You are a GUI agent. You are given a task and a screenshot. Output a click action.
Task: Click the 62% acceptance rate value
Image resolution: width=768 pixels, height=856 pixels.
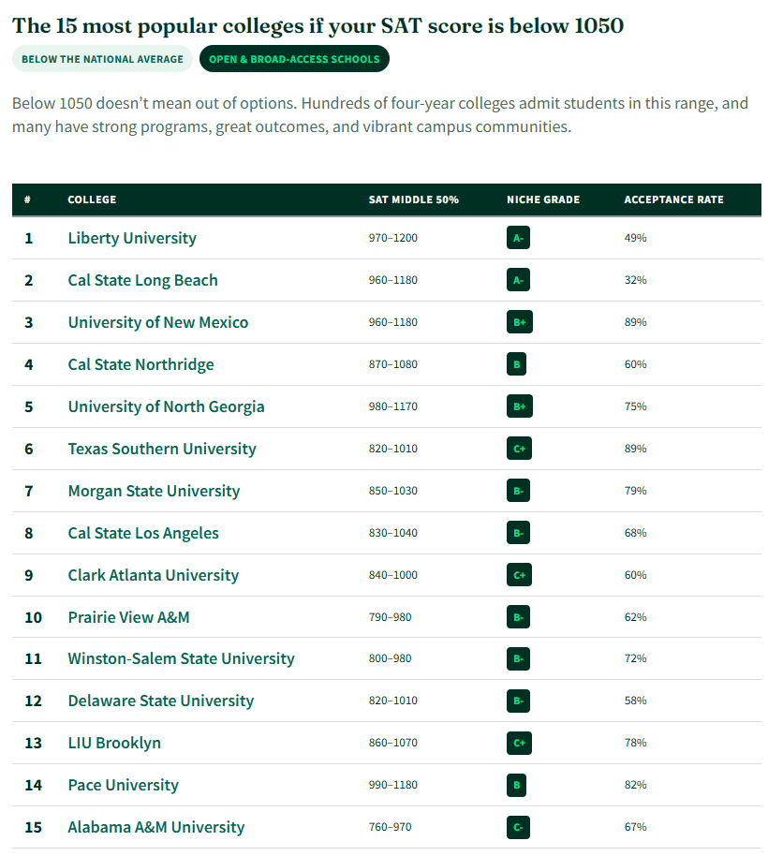point(635,617)
